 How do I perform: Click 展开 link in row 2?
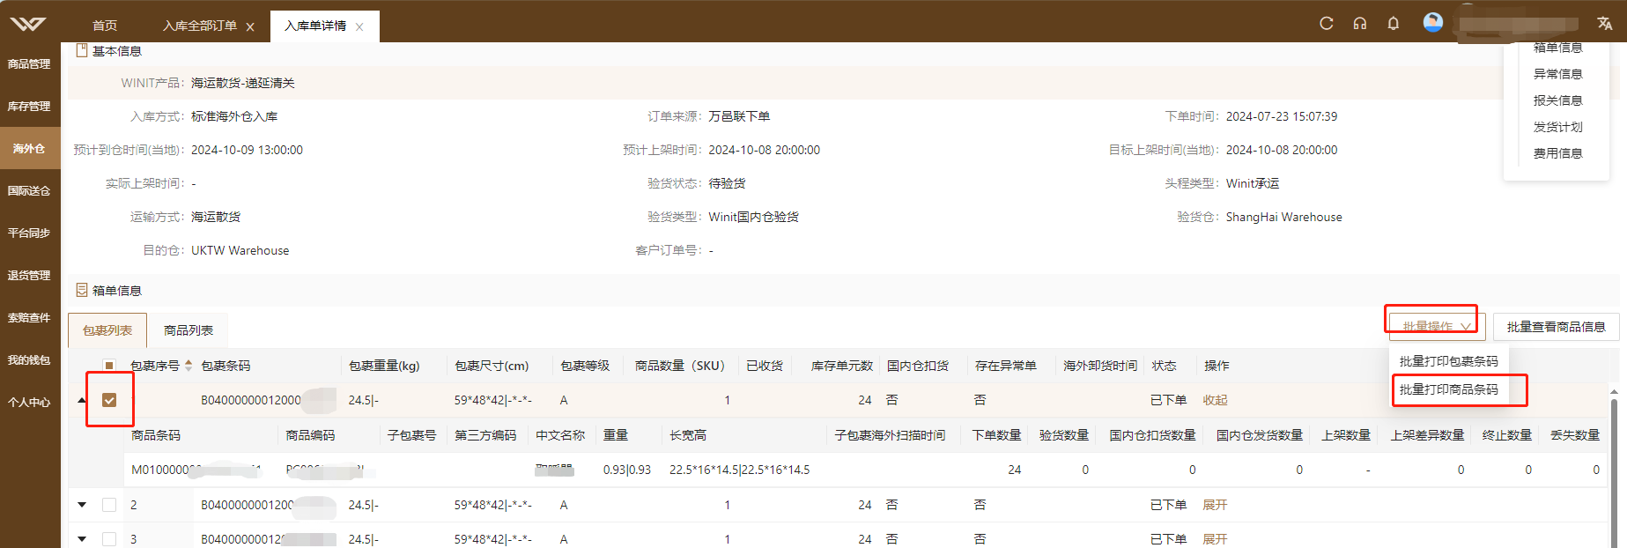[x=1215, y=505]
